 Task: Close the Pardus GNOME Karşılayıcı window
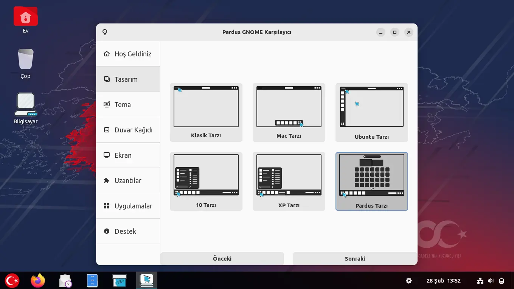pos(408,32)
